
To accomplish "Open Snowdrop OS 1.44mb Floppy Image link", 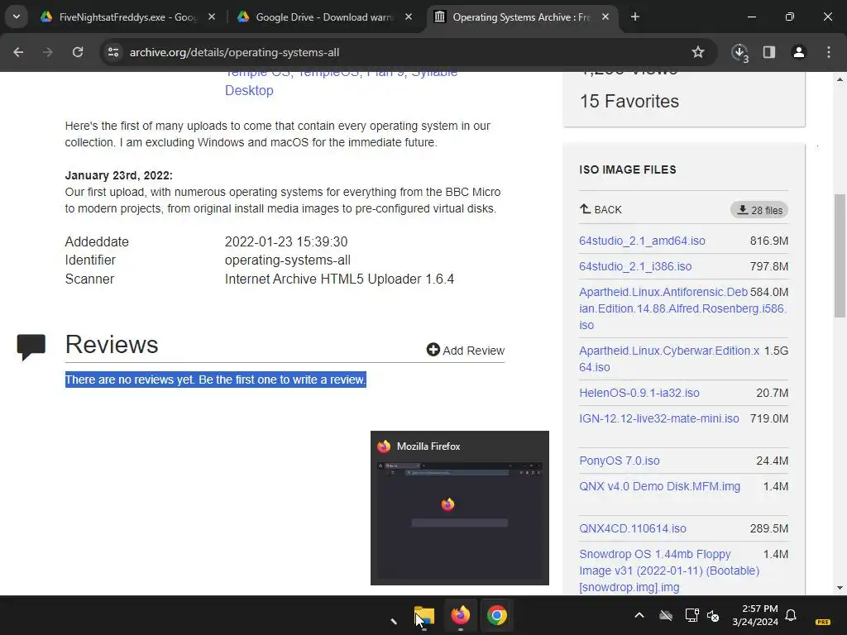I will click(x=669, y=571).
